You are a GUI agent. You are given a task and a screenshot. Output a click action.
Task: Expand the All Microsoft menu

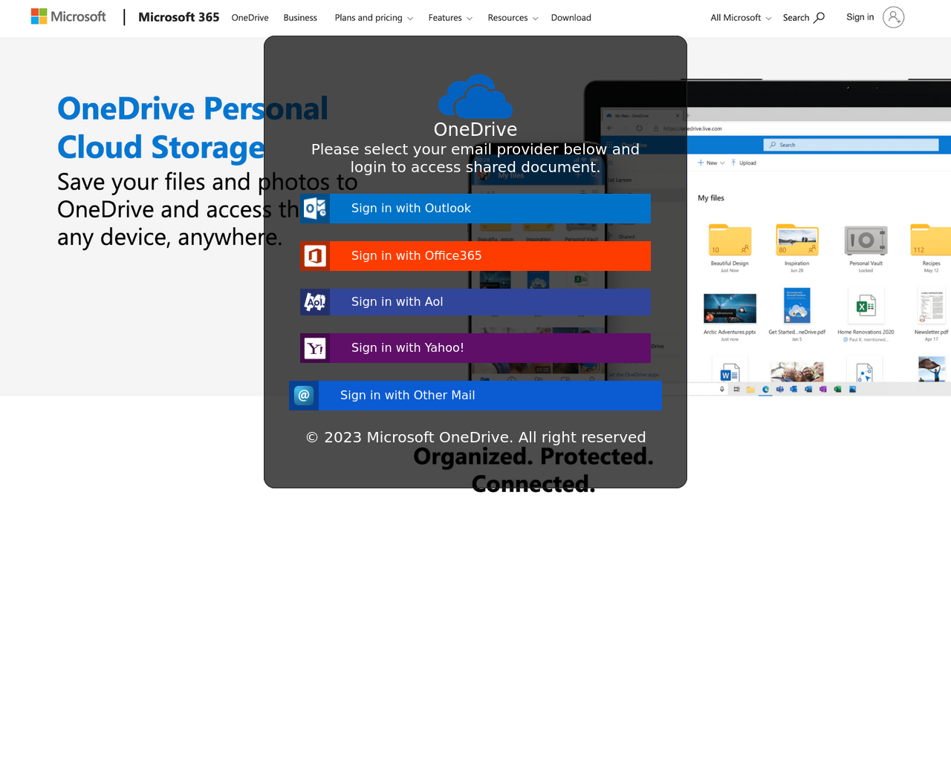tap(741, 18)
